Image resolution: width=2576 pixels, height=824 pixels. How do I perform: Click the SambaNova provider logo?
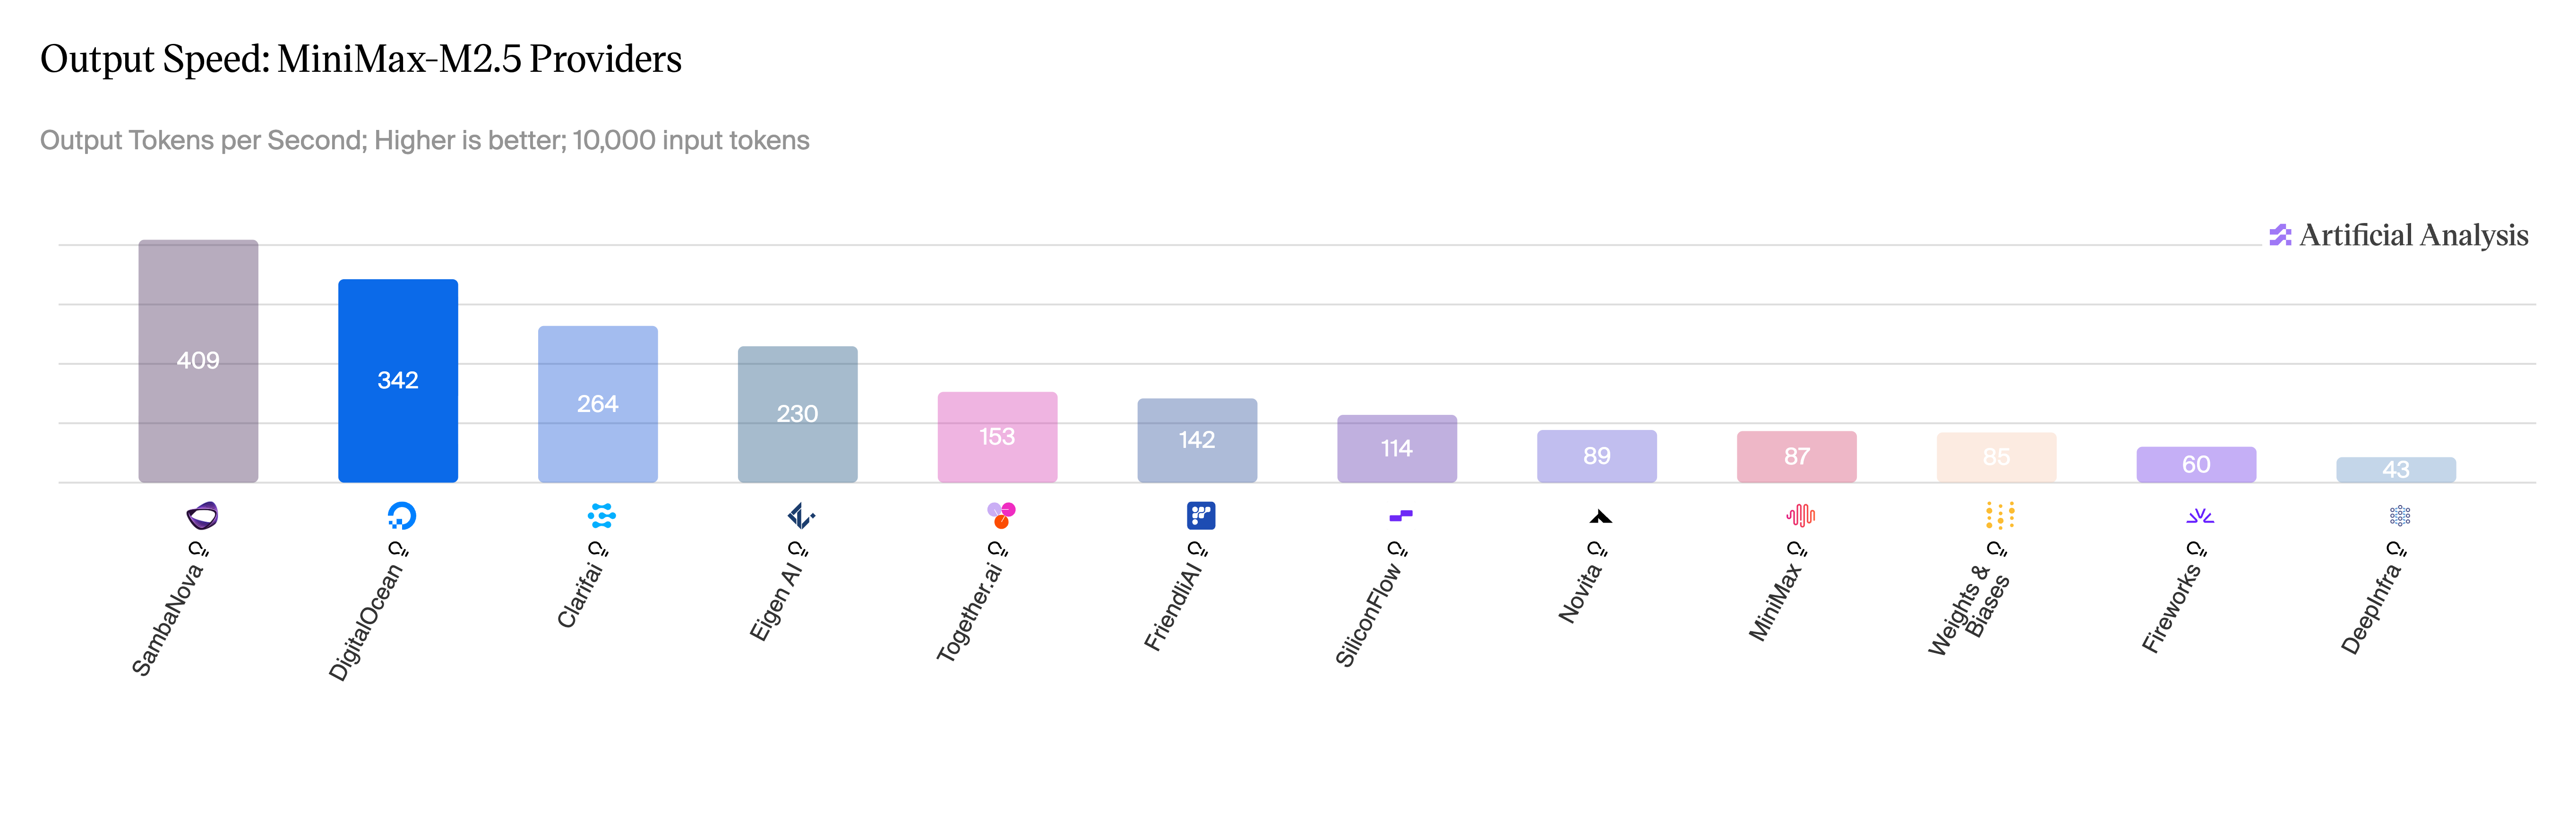coord(202,515)
